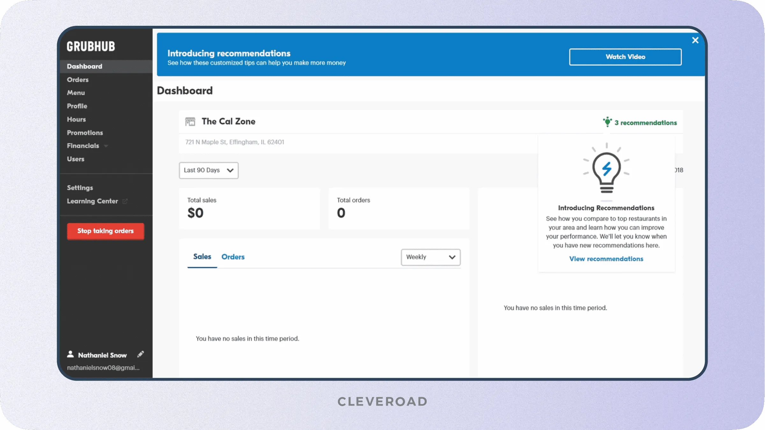Click the pencil edit icon next to Nathaniel Snow
The image size is (765, 430).
click(x=141, y=354)
